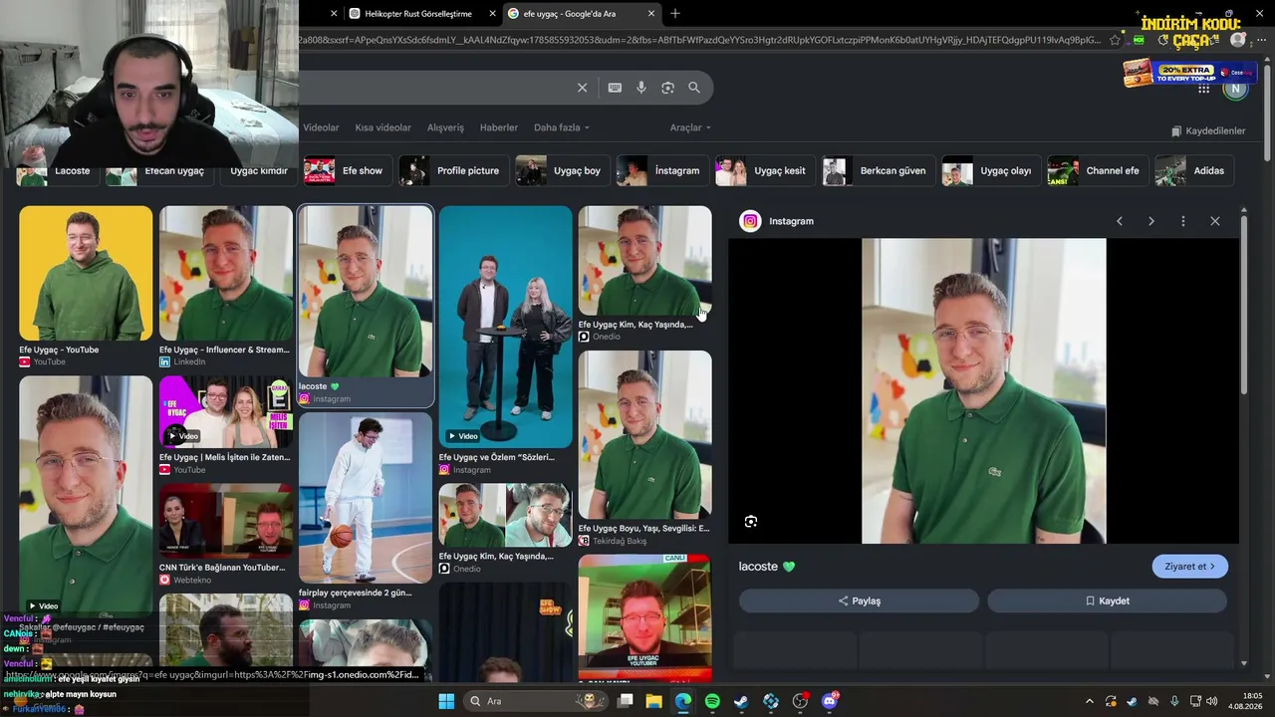Viewport: 1275px width, 717px height.
Task: Close the Instagram image preview panel
Action: coord(1215,221)
